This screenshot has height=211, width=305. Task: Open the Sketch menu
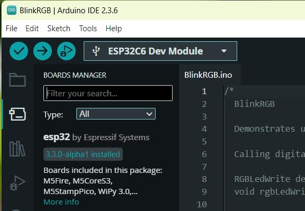pyautogui.click(x=59, y=29)
